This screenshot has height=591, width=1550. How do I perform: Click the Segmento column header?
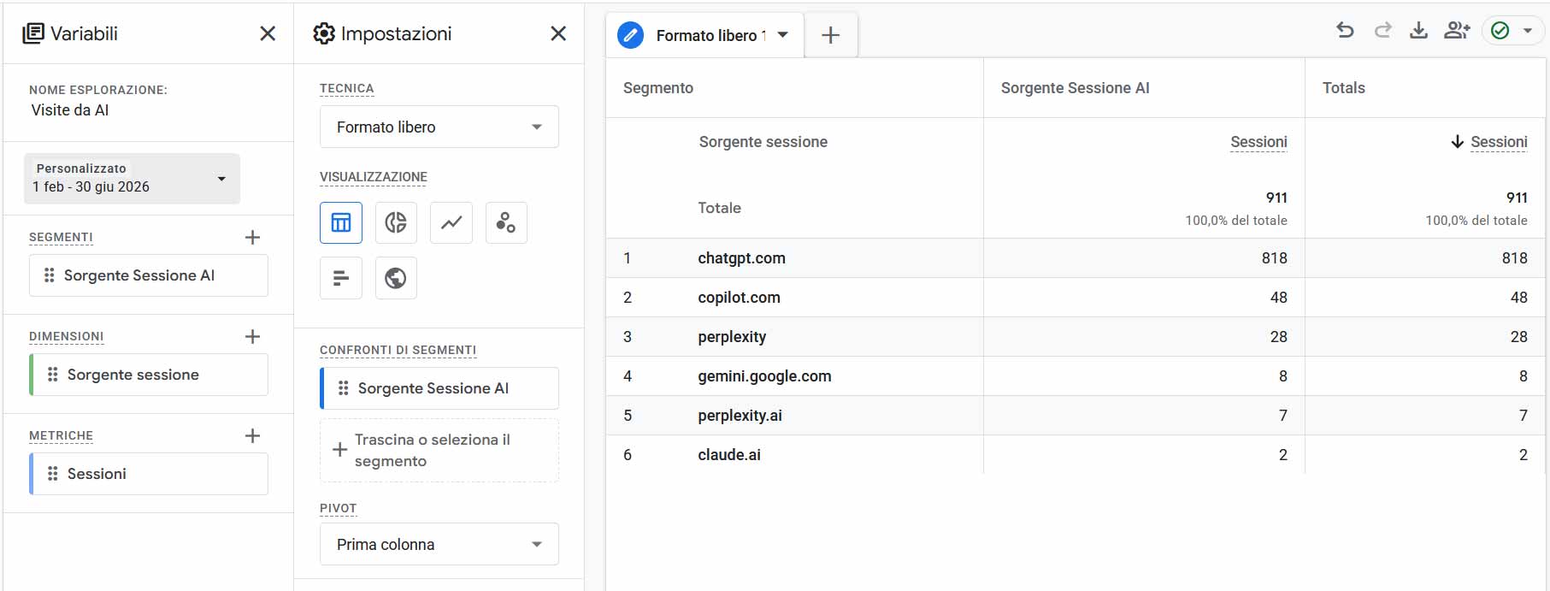pyautogui.click(x=658, y=88)
